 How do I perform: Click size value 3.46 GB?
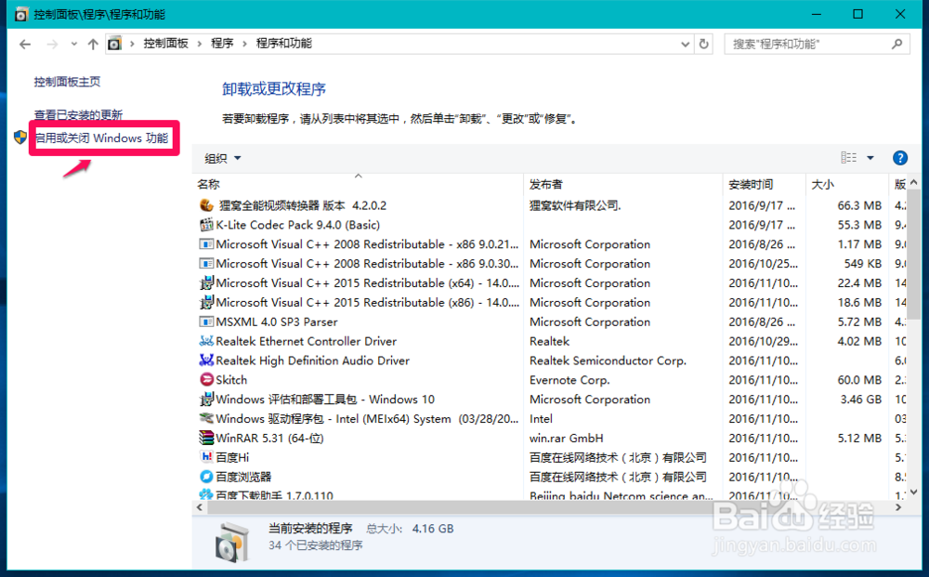pyautogui.click(x=861, y=400)
